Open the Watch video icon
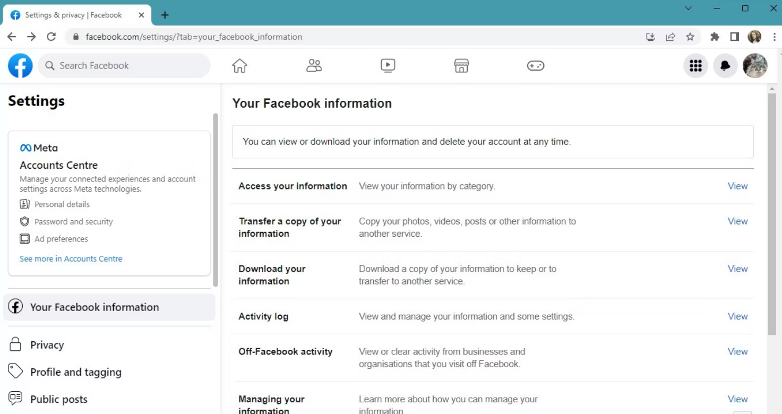The image size is (782, 414). [x=388, y=66]
